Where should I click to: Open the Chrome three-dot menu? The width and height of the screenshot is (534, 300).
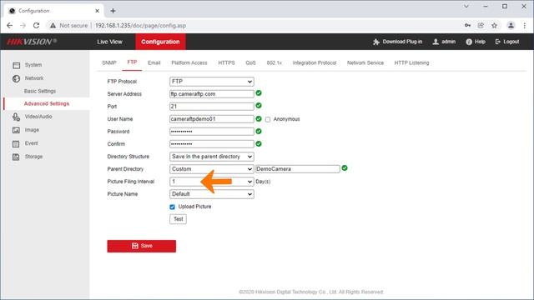525,26
